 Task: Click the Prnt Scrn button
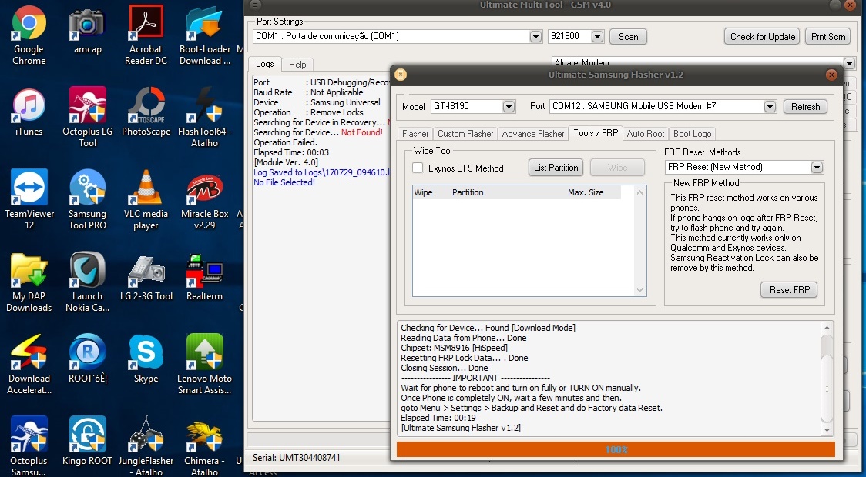(828, 37)
